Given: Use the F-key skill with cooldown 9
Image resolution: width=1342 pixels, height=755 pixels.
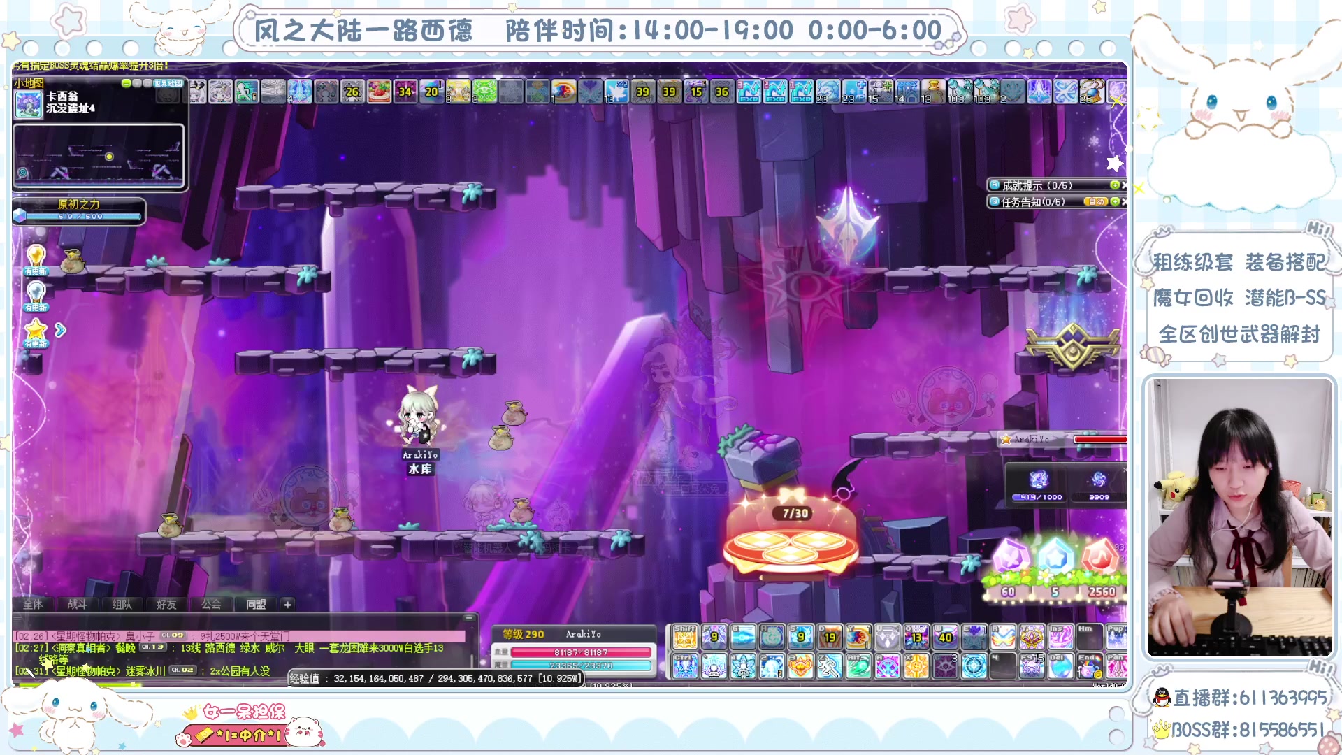Looking at the screenshot, I should pyautogui.click(x=714, y=637).
